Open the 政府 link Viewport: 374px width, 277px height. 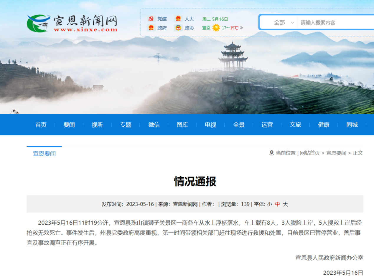coord(162,28)
